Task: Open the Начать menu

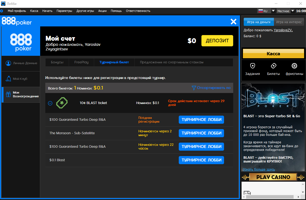Action: tap(47, 11)
